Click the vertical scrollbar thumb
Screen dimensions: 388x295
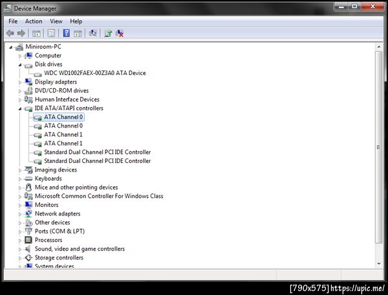[x=379, y=147]
